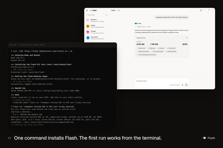
Task: Send message with the up-arrow button
Action: tap(186, 85)
